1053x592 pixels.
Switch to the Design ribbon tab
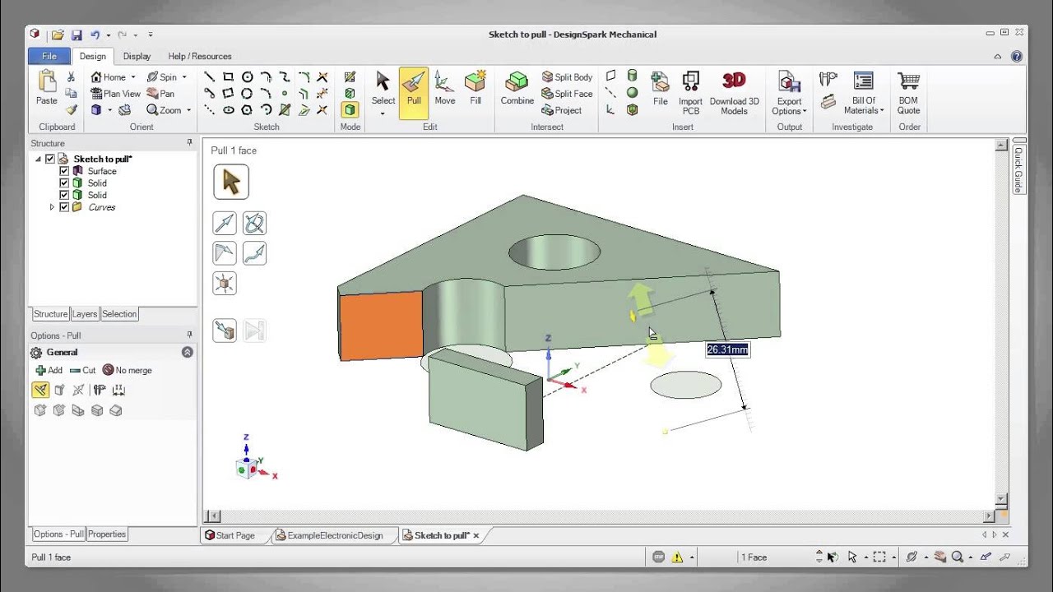pos(92,56)
